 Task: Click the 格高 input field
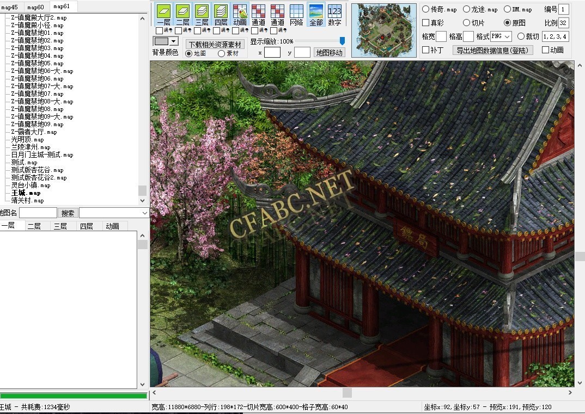(x=468, y=36)
